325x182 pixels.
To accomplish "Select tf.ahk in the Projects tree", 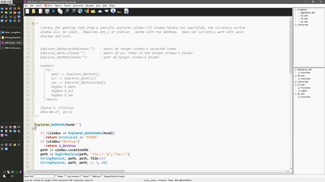I will click(x=304, y=19).
